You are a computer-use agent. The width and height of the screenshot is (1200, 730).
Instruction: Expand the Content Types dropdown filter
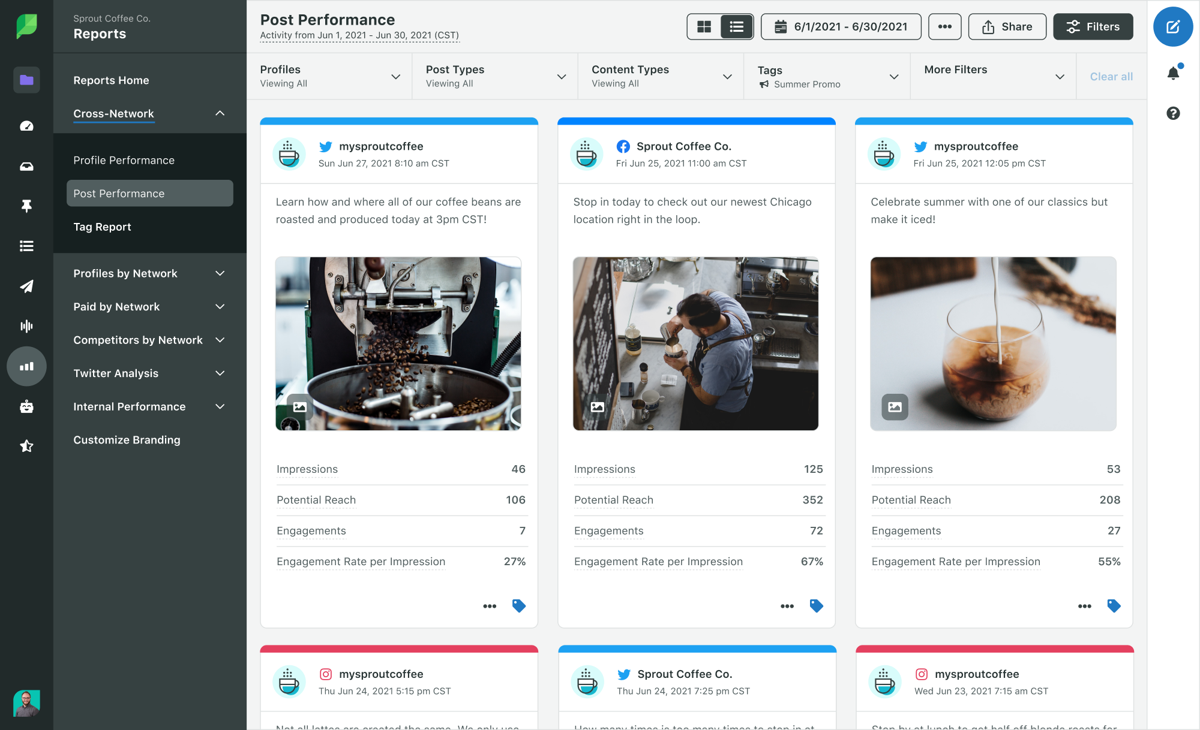tap(728, 76)
